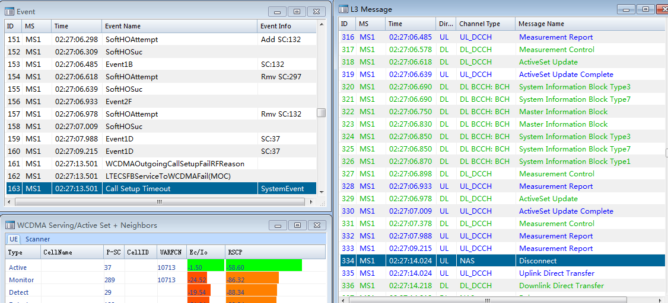
Task: Select message 326 System Information Block Type1
Action: (502, 162)
